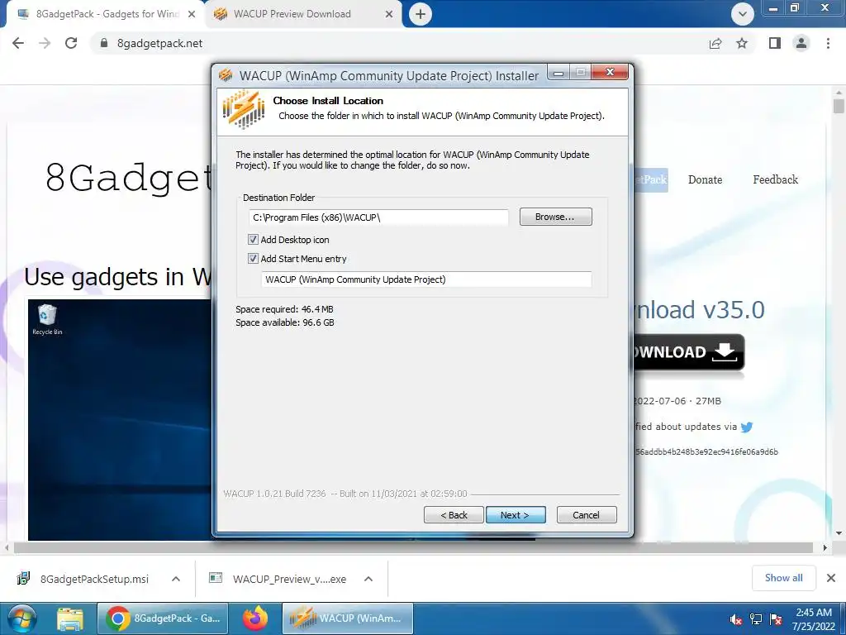Screen dimensions: 846x635
Task: Open Windows Explorer from taskbar
Action: 70,618
